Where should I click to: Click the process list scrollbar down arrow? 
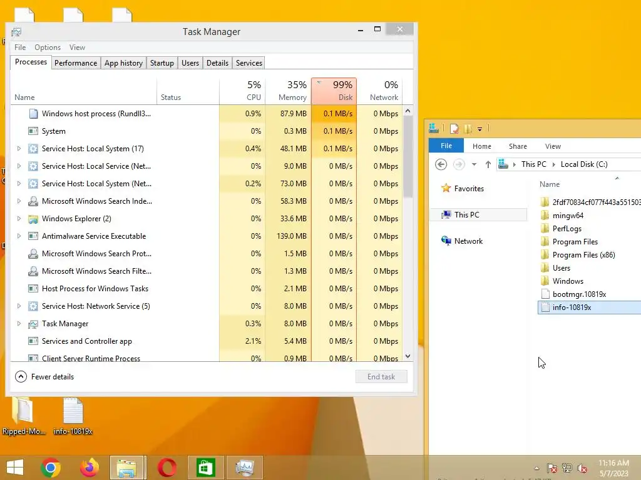click(408, 356)
